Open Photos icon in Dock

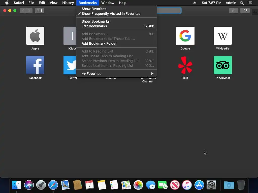click(138, 185)
